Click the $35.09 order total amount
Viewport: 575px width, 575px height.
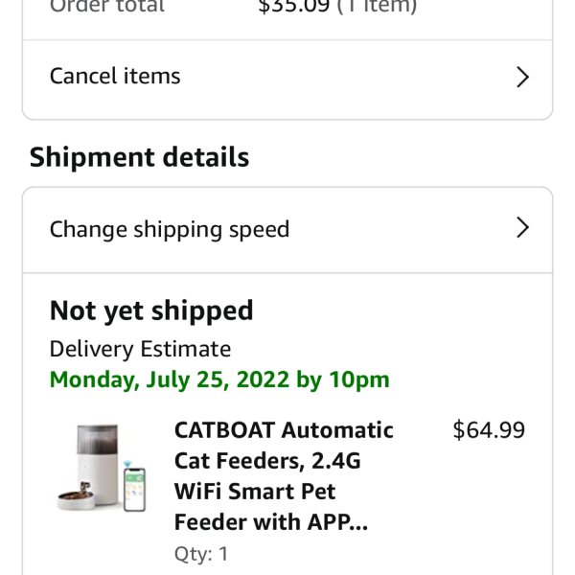click(x=294, y=7)
